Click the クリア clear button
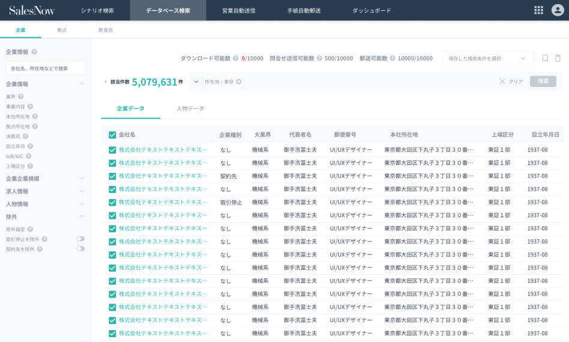This screenshot has height=342, width=569. (x=511, y=82)
